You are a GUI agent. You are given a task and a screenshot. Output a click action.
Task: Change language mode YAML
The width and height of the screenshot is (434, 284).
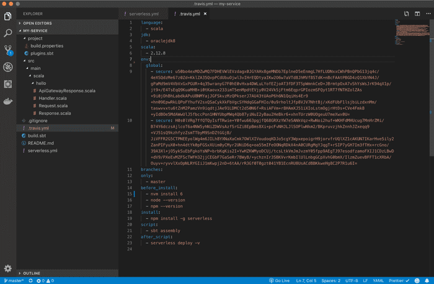378,281
